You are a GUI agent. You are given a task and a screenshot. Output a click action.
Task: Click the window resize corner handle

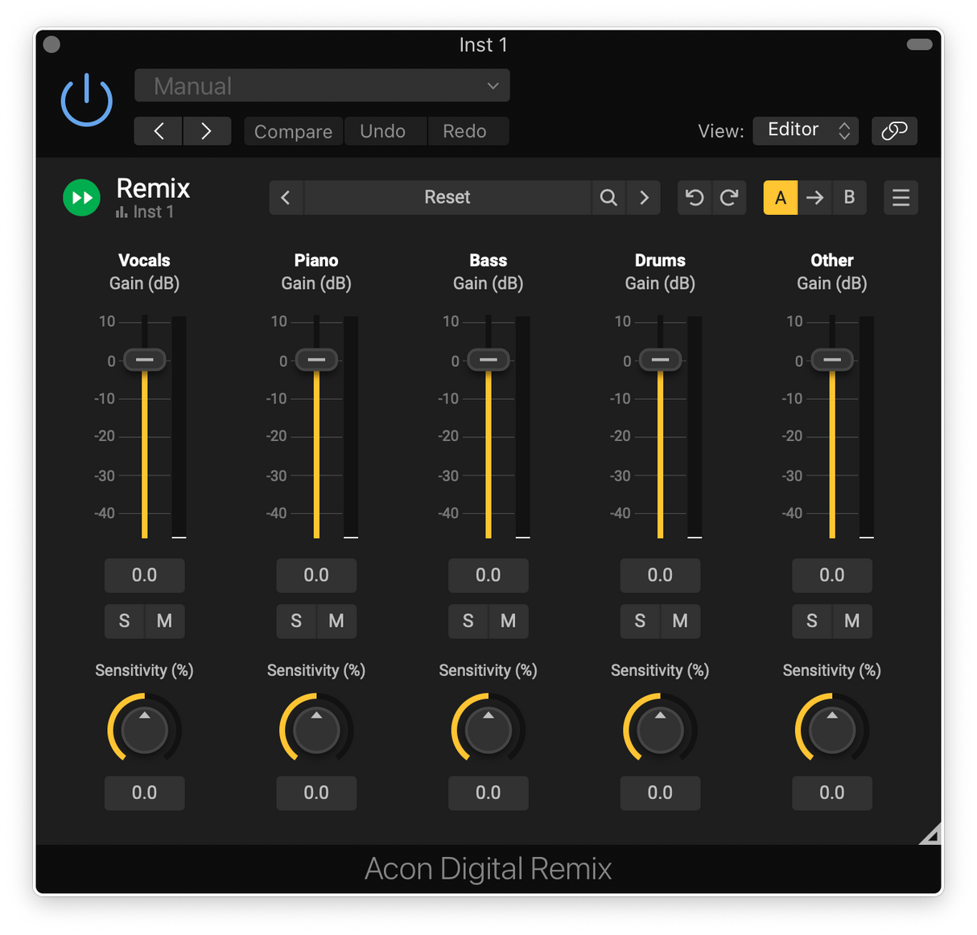point(931,834)
